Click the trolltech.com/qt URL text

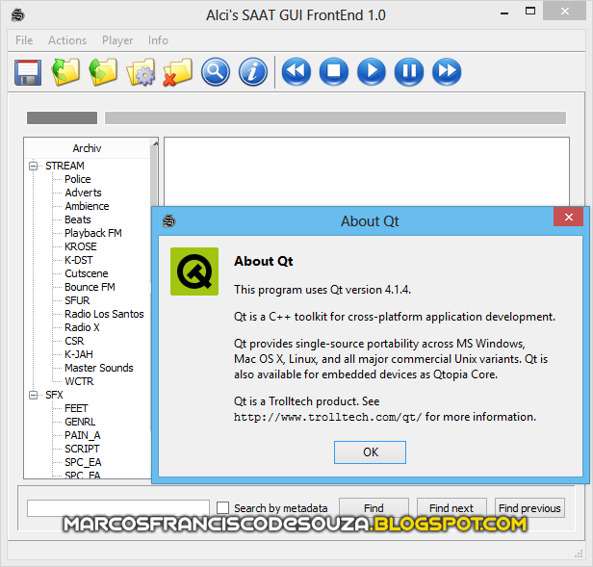327,417
